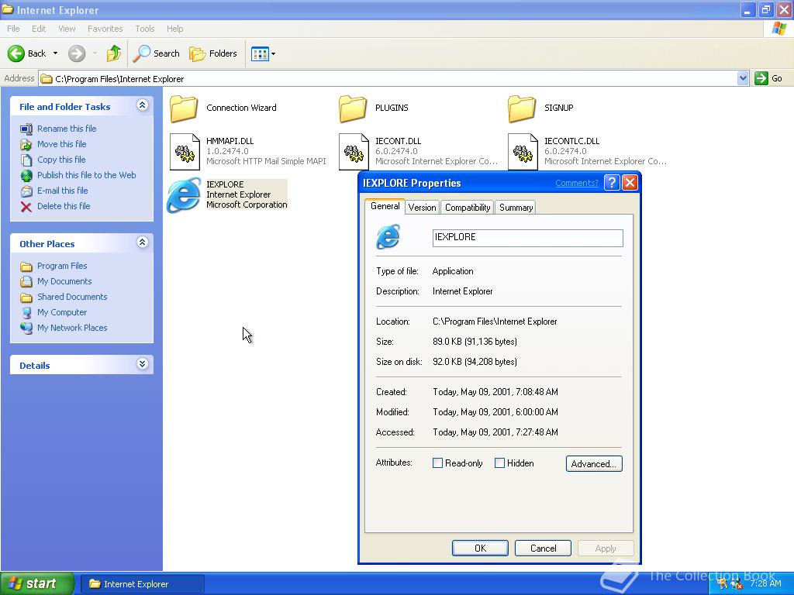The width and height of the screenshot is (794, 595).
Task: Open the Favorites menu
Action: click(x=105, y=29)
